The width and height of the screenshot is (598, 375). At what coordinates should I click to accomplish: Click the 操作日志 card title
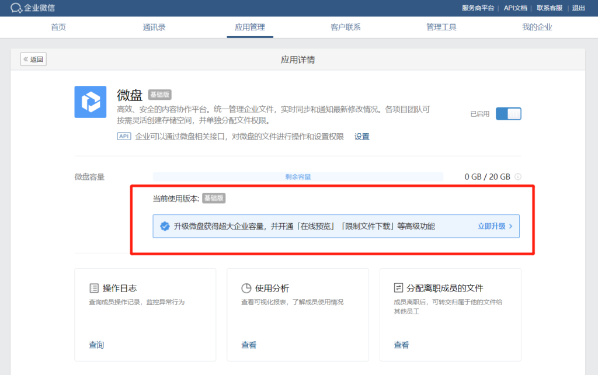(119, 288)
